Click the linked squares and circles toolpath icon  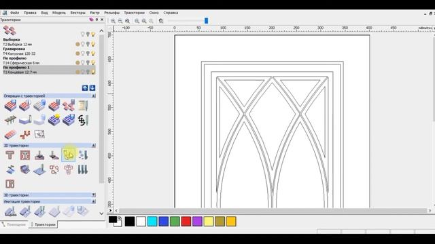point(54,169)
